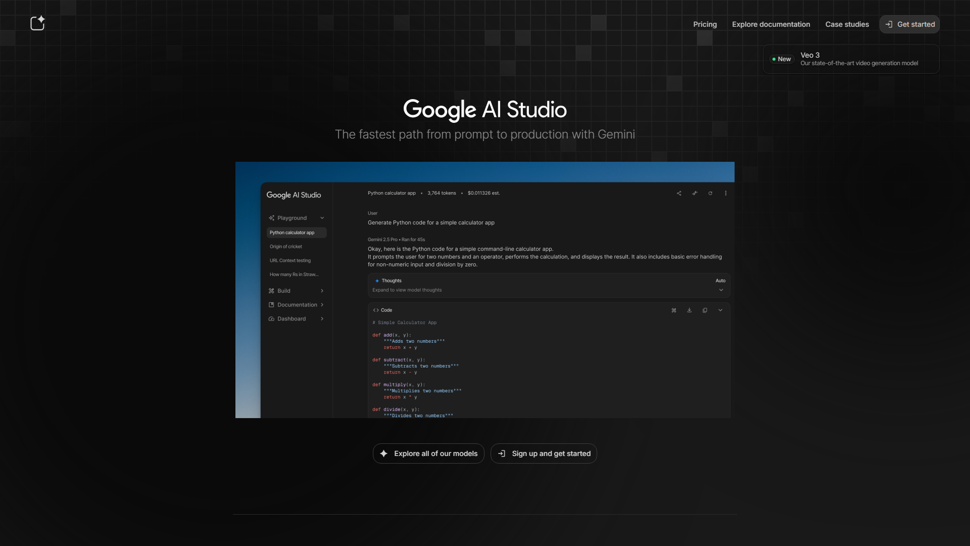Click the compare sparkle arrows icon
This screenshot has height=546, width=970.
tap(695, 193)
